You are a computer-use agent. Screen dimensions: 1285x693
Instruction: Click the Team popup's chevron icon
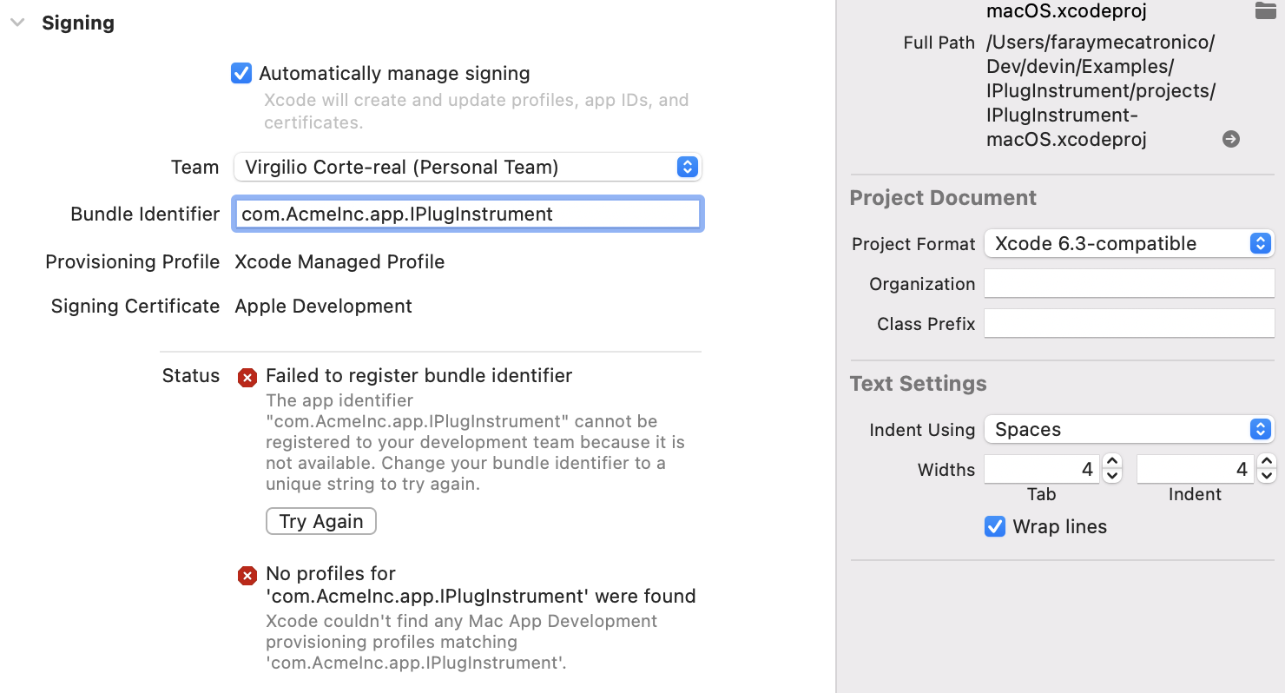(687, 167)
